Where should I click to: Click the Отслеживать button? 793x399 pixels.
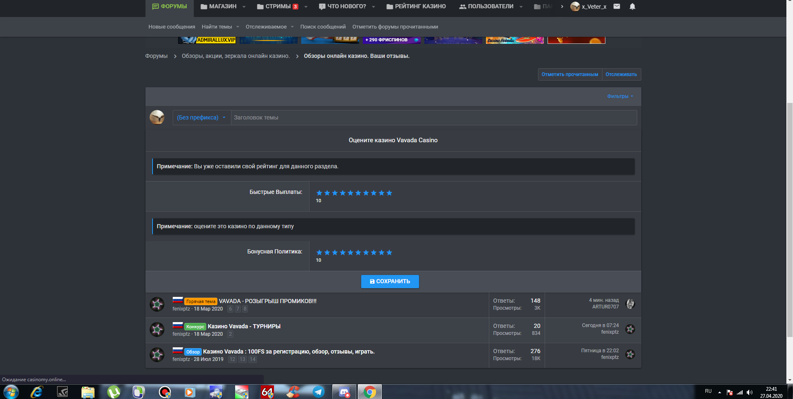click(621, 74)
